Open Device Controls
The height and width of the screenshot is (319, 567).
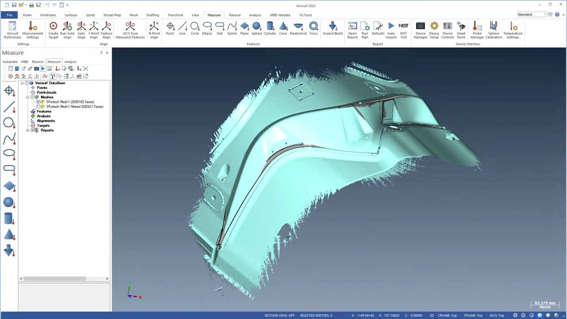point(448,30)
